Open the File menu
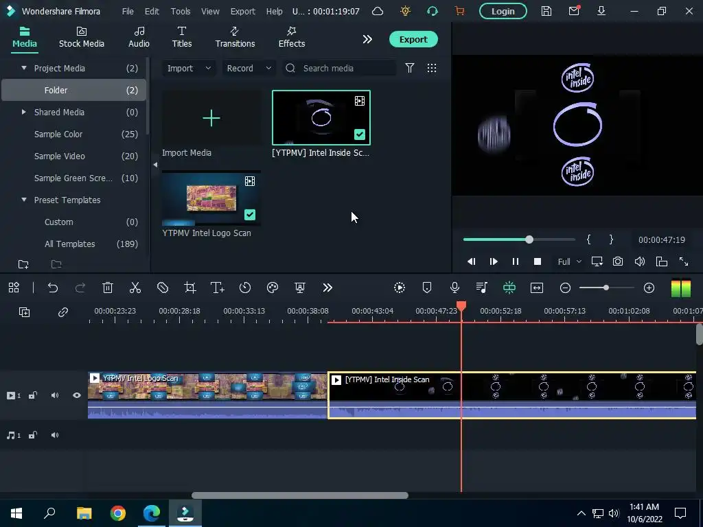Image resolution: width=703 pixels, height=527 pixels. (x=128, y=11)
